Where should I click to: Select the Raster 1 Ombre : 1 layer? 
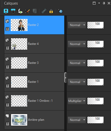(x=34, y=101)
